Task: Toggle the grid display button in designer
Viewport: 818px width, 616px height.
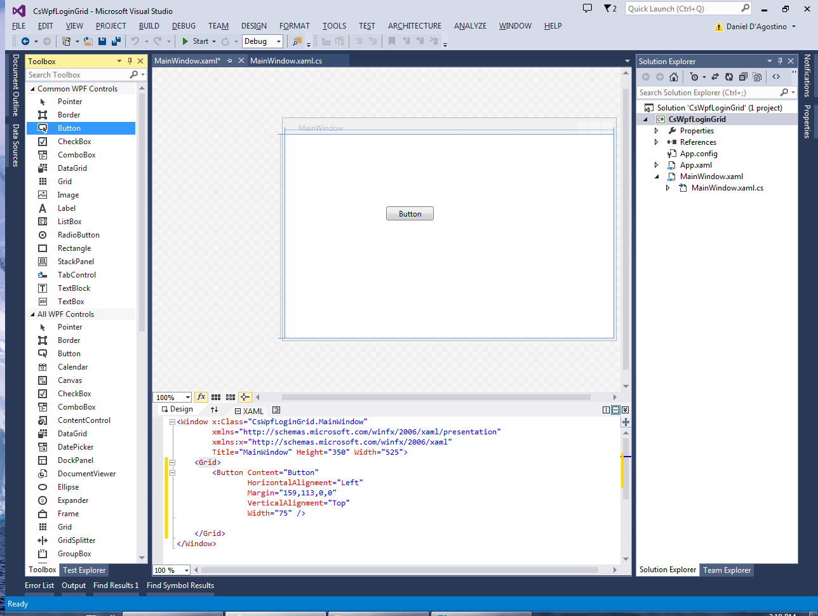Action: [216, 397]
